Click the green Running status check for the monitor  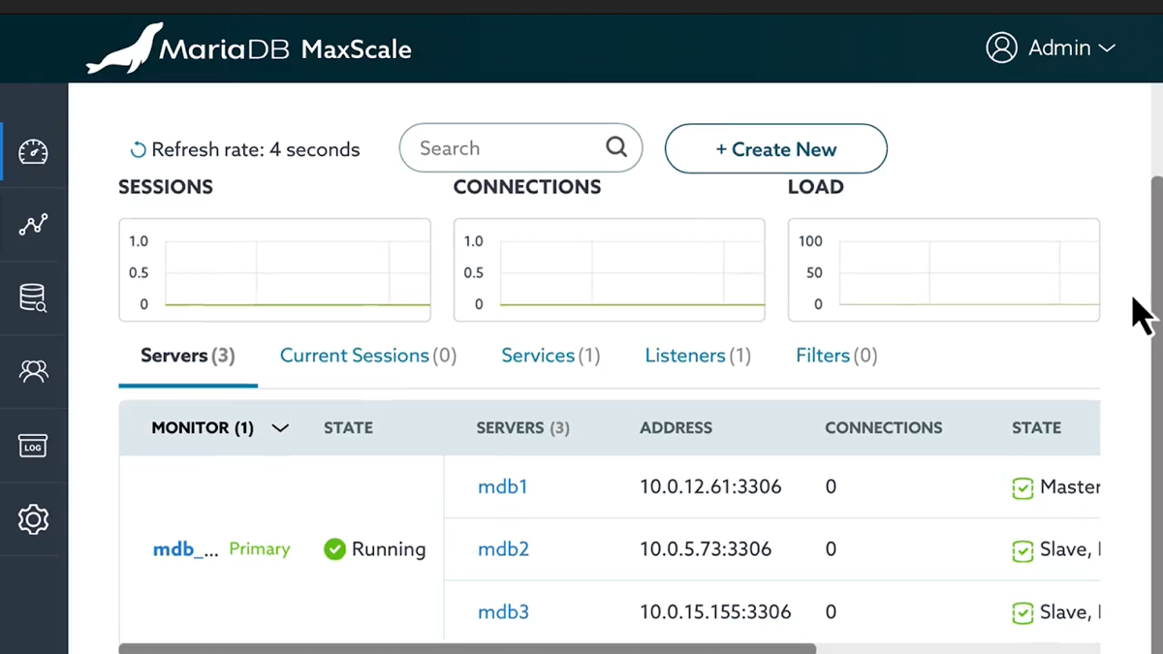click(x=334, y=548)
